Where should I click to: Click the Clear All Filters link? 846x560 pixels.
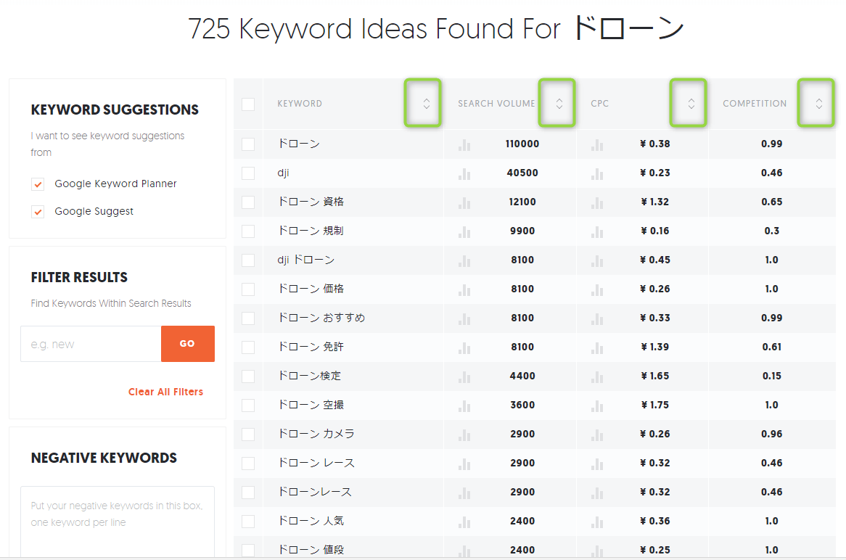165,392
